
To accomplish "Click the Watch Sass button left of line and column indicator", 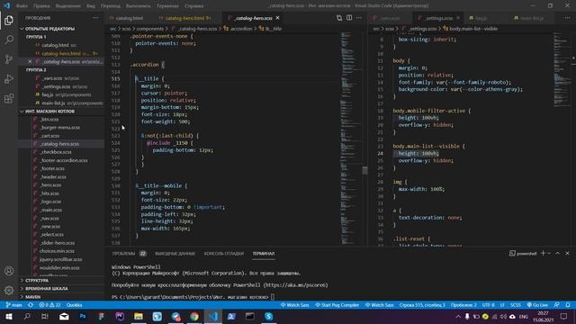I will click(380, 305).
